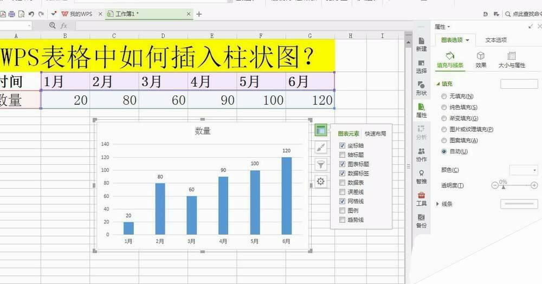Viewport: 542px width, 284px height.
Task: Click the print preview icon
Action: coord(22,14)
